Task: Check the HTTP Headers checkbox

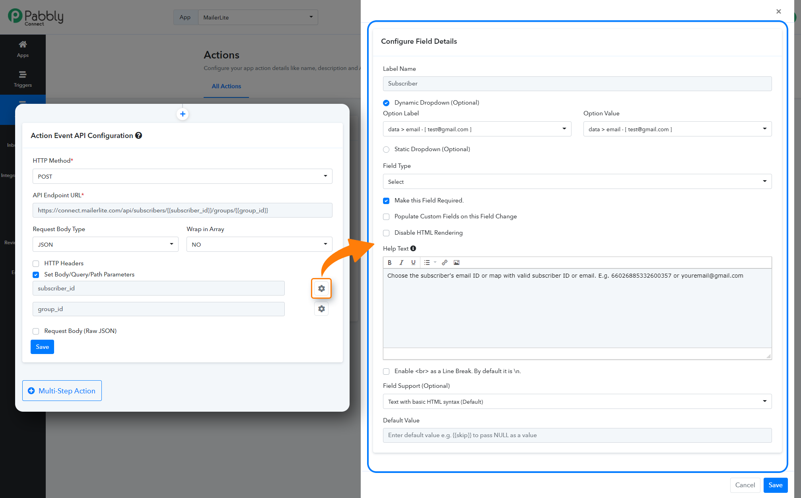Action: (x=36, y=264)
